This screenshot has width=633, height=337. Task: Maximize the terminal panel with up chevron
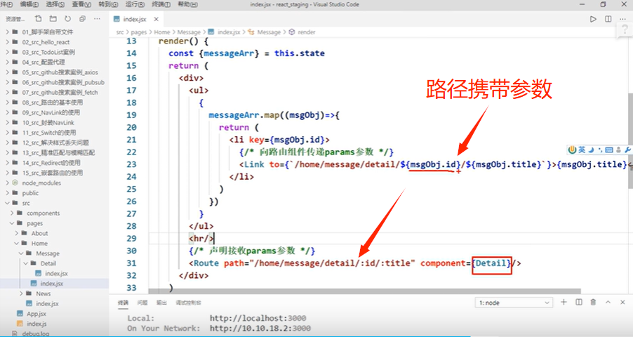point(608,302)
